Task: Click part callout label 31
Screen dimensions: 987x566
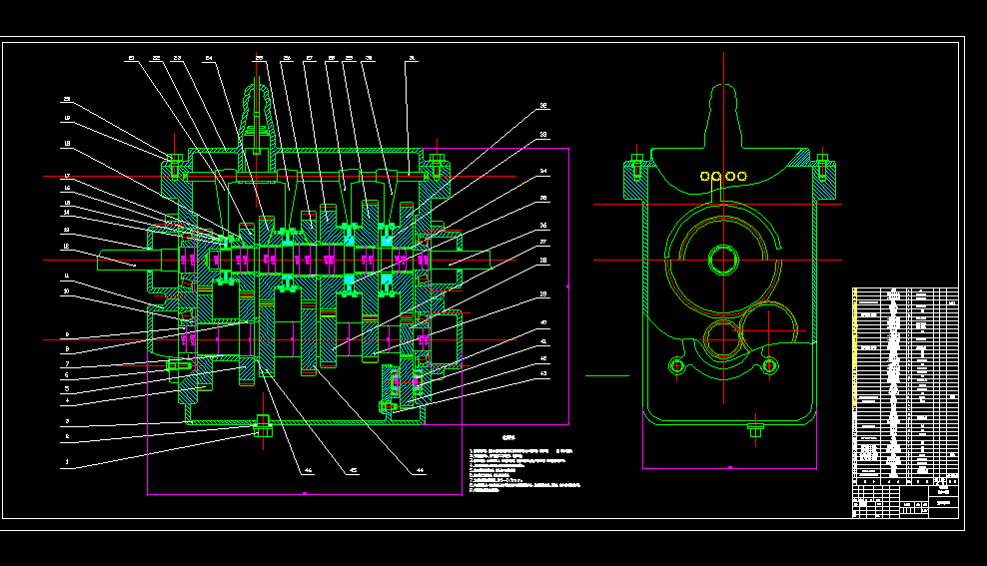Action: point(413,59)
